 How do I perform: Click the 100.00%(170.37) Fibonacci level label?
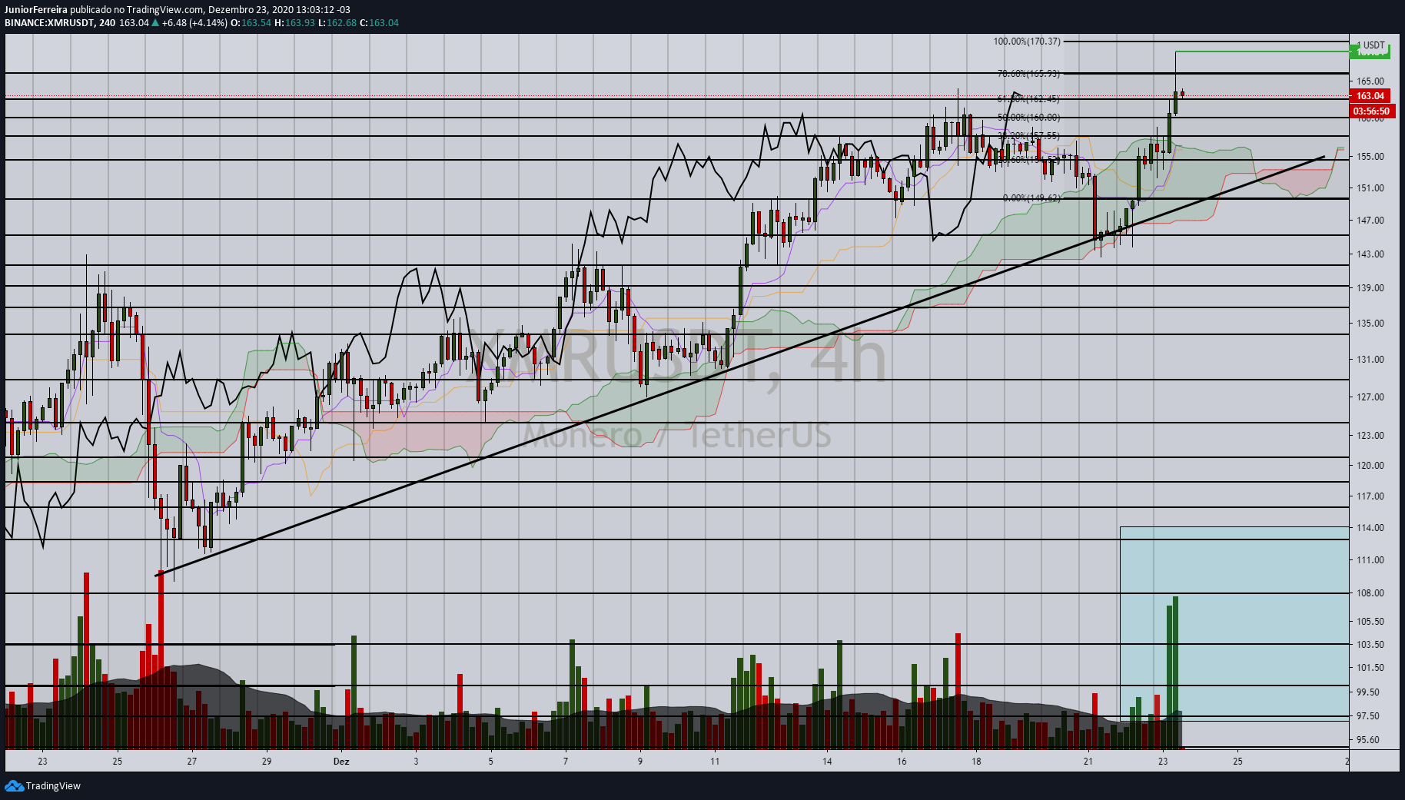point(1027,41)
